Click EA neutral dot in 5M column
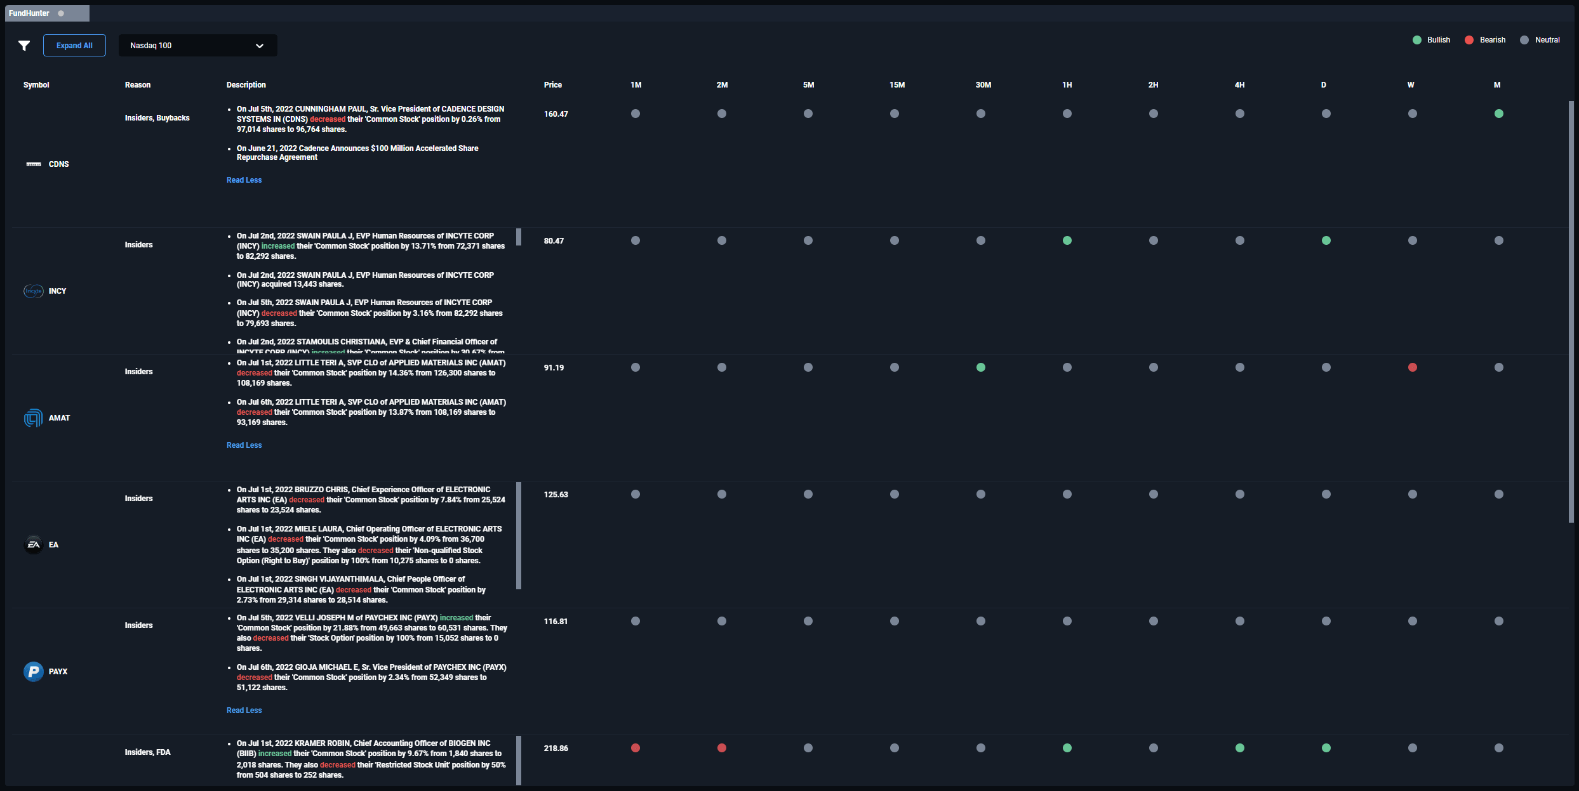This screenshot has height=791, width=1579. click(808, 494)
